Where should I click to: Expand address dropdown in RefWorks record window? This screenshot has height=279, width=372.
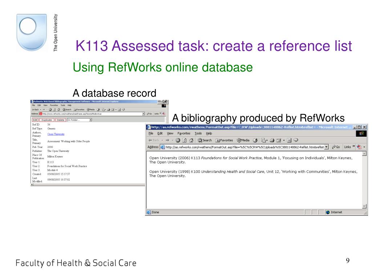click(x=143, y=114)
